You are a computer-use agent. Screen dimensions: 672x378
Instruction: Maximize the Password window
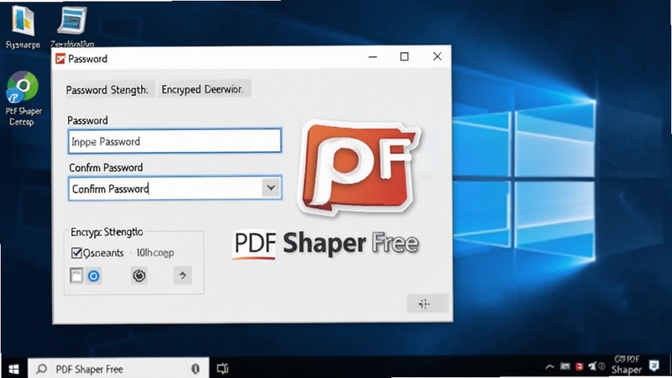click(404, 56)
